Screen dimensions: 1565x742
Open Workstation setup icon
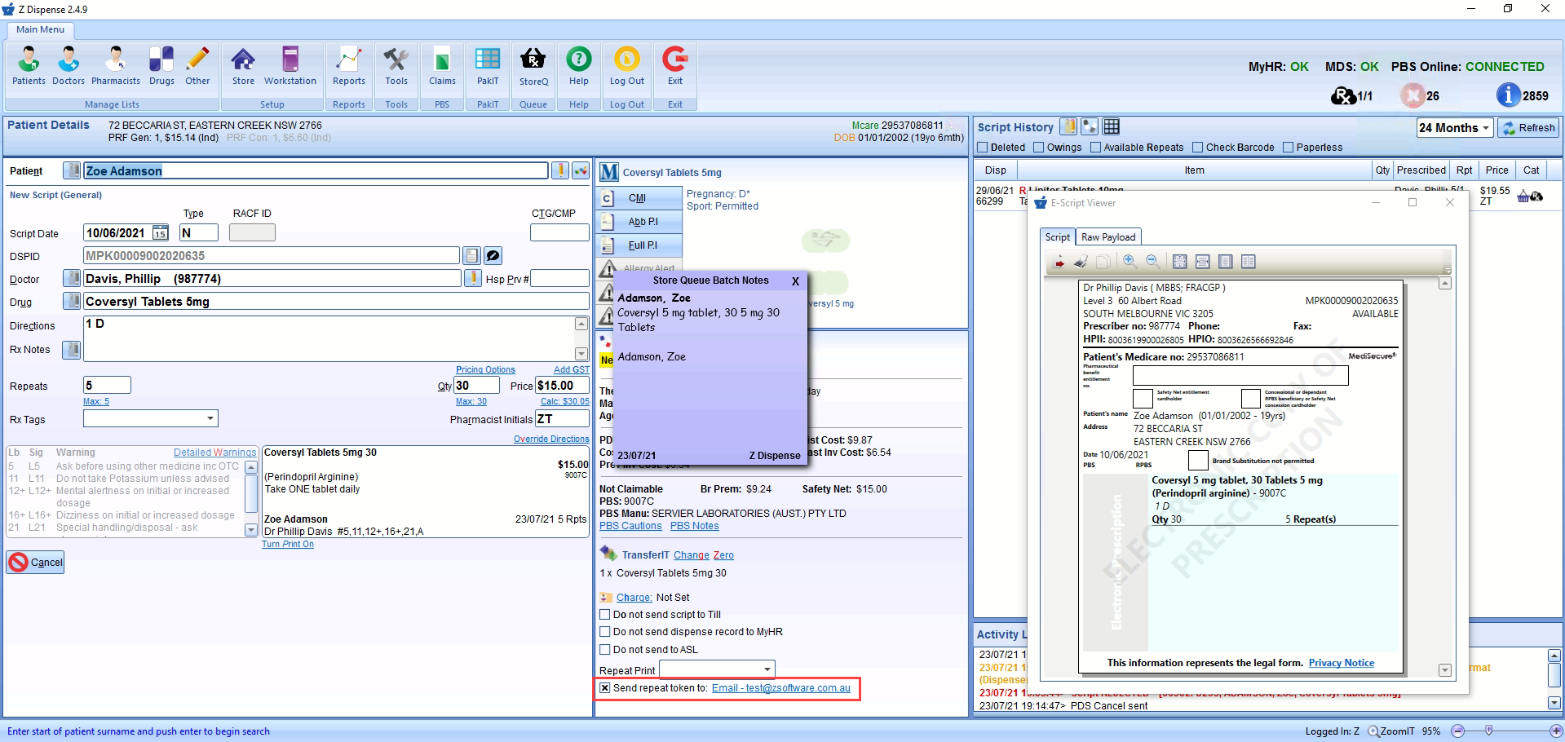point(290,65)
